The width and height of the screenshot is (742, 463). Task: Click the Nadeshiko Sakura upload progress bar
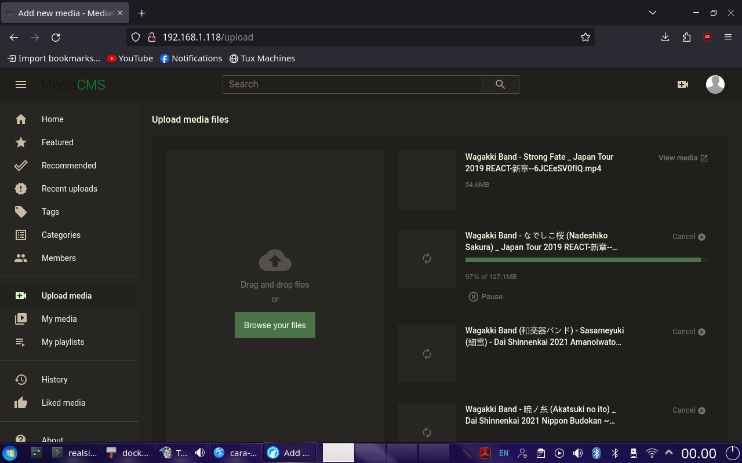[x=587, y=260]
